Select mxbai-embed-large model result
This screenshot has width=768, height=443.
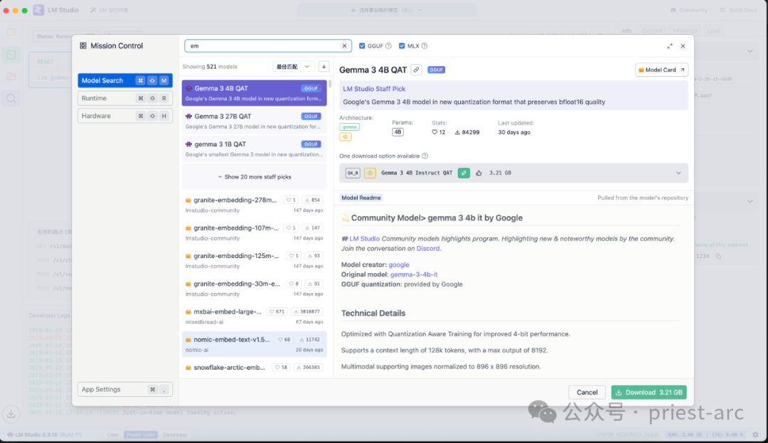tap(254, 316)
